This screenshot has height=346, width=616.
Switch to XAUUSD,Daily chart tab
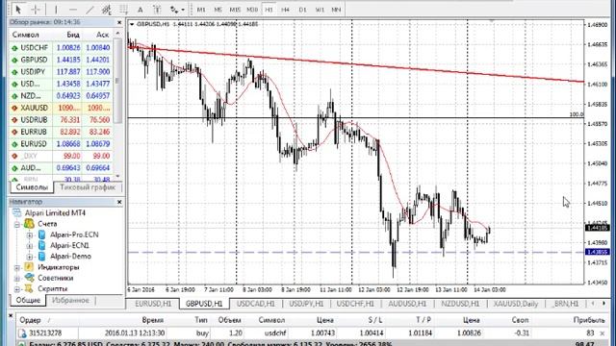[516, 304]
